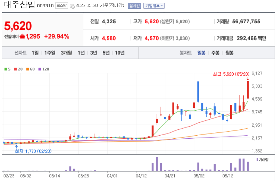
Task: Select the 1일 line chart tab
Action: pos(35,53)
